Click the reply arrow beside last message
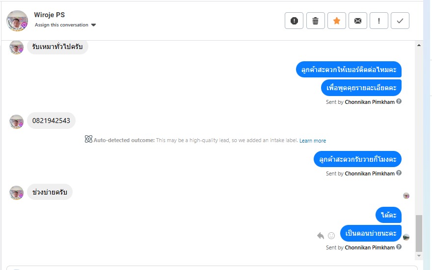This screenshot has height=270, width=432. [321, 236]
